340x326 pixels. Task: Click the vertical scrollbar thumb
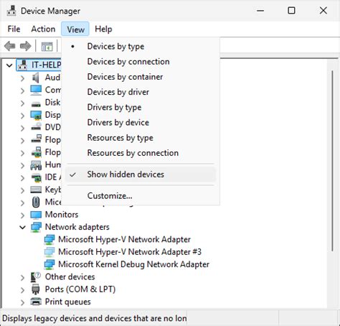coord(332,161)
